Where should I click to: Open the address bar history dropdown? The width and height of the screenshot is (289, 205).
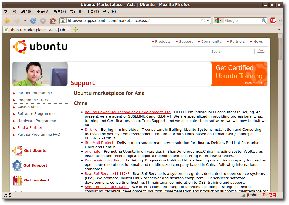(x=208, y=21)
